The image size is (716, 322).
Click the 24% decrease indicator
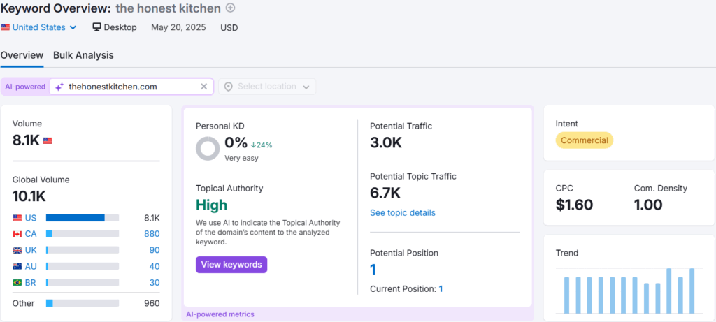coord(262,145)
